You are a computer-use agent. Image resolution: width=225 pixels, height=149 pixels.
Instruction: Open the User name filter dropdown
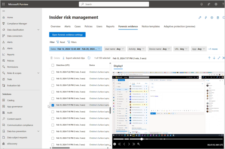point(114,49)
